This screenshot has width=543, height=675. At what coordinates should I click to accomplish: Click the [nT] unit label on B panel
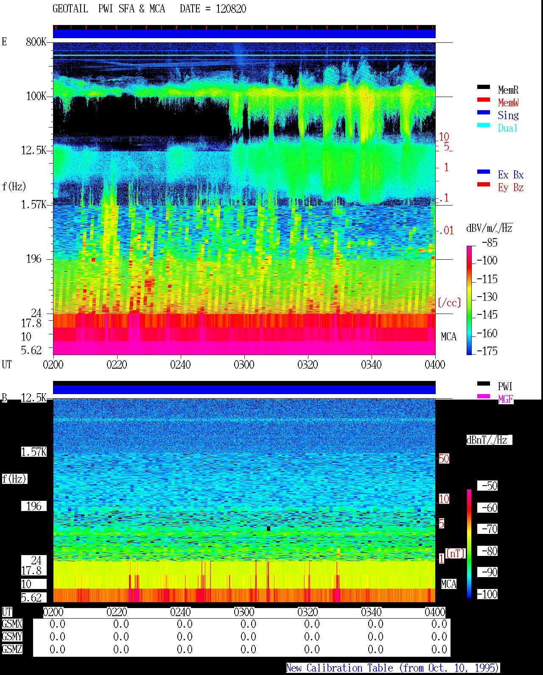point(456,553)
